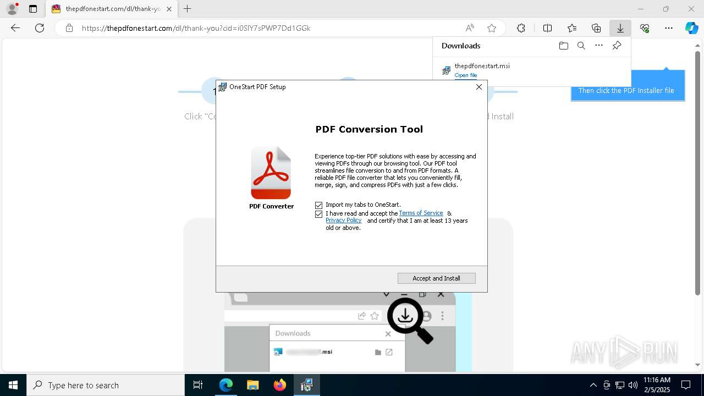The width and height of the screenshot is (704, 396).
Task: Go back in the browser
Action: [15, 28]
